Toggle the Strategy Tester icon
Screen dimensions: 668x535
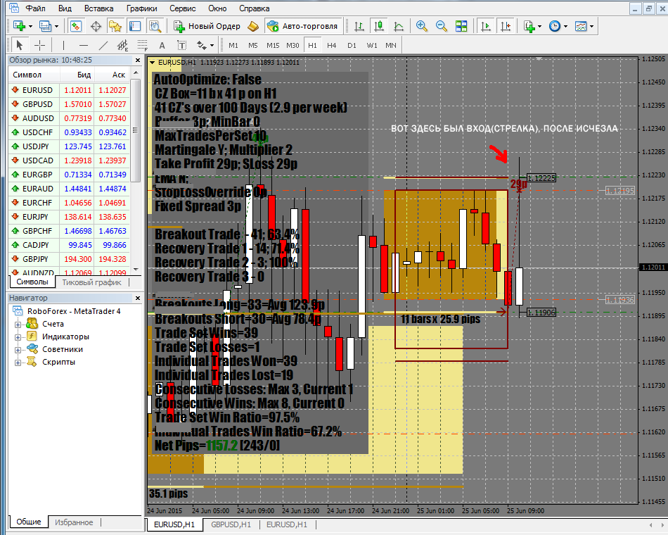coord(155,26)
